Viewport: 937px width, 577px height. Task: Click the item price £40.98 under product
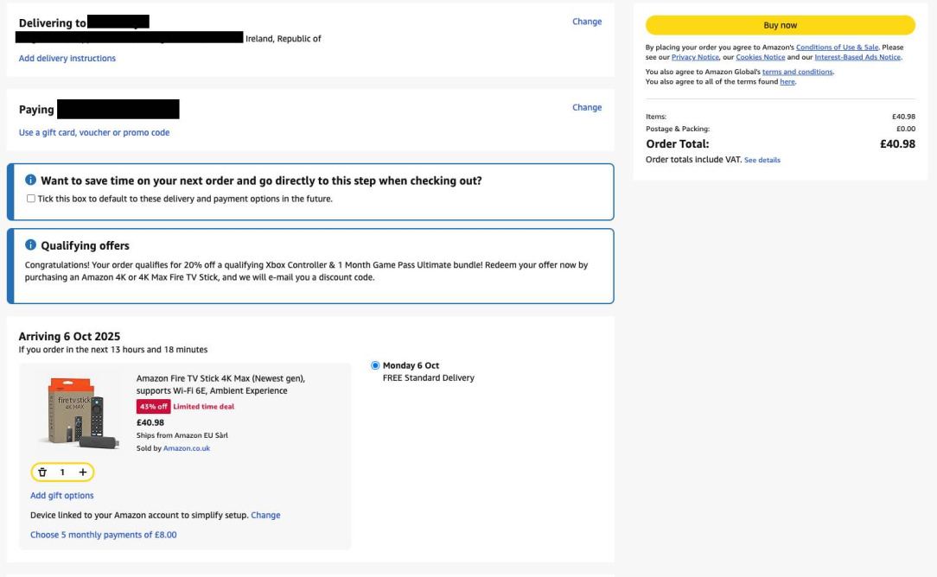pos(150,422)
